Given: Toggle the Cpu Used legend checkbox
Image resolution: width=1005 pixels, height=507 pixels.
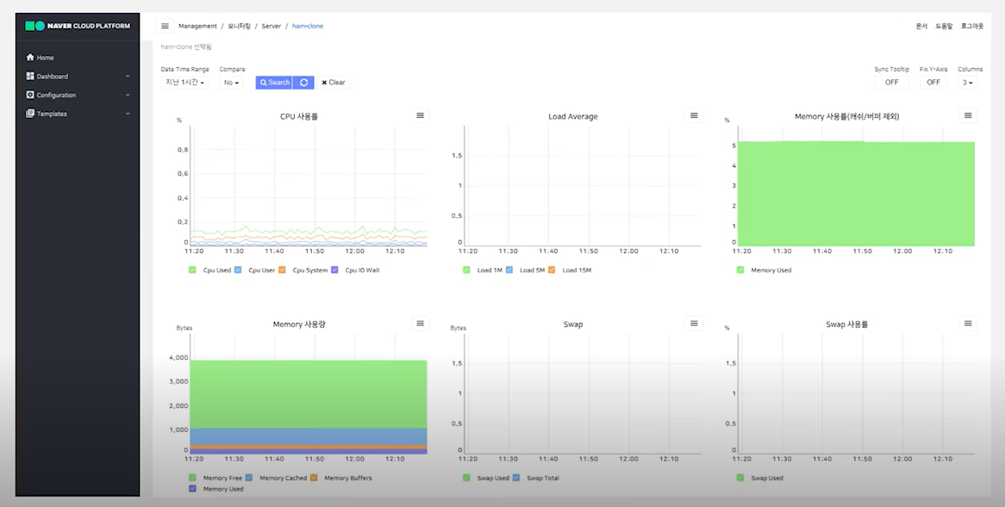Looking at the screenshot, I should (x=192, y=270).
